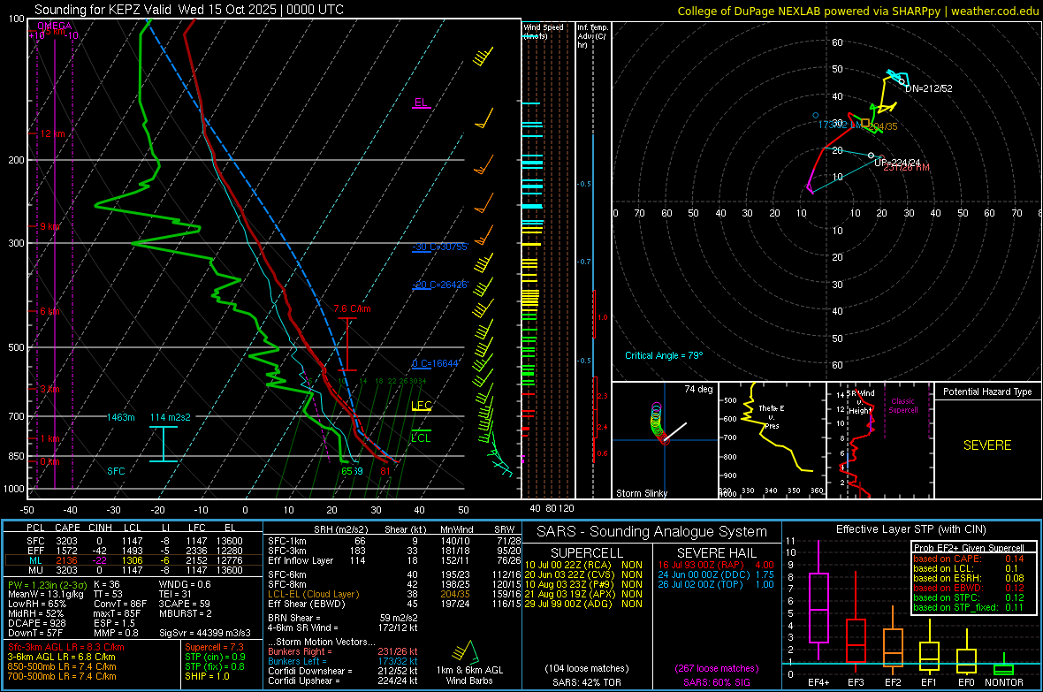This screenshot has height=692, width=1043.
Task: Click the yellow LFC level label
Action: coord(421,406)
